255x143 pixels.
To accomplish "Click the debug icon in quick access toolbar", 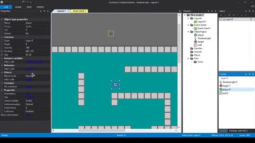I will coord(27,2).
